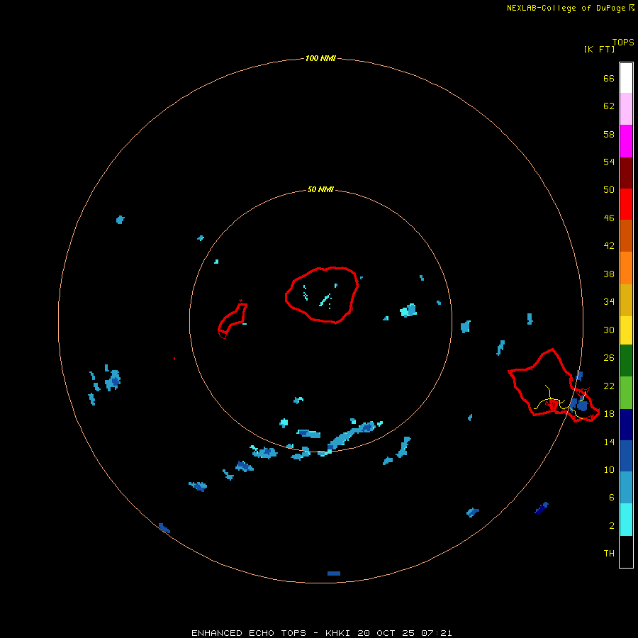
Task: Click the dark green legend color band
Action: click(626, 361)
